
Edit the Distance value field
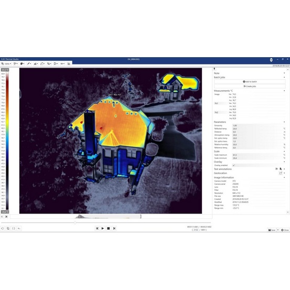point(257,132)
